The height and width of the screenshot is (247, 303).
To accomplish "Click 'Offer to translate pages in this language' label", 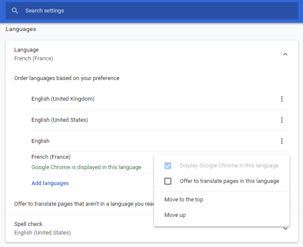I will click(x=229, y=181).
